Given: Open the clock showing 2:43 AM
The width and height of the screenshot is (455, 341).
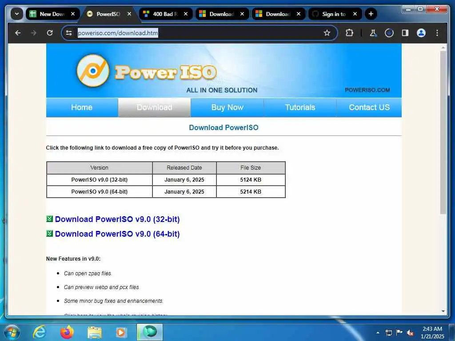Looking at the screenshot, I should [x=432, y=333].
